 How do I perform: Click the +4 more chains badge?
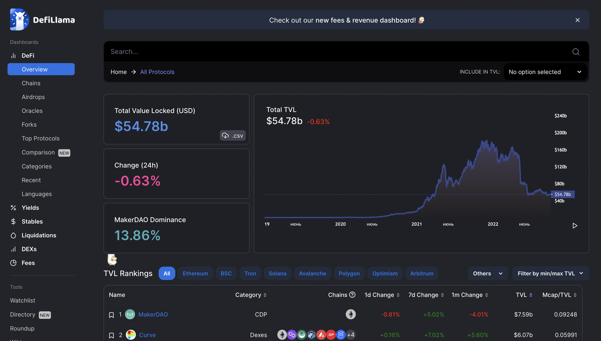click(351, 334)
